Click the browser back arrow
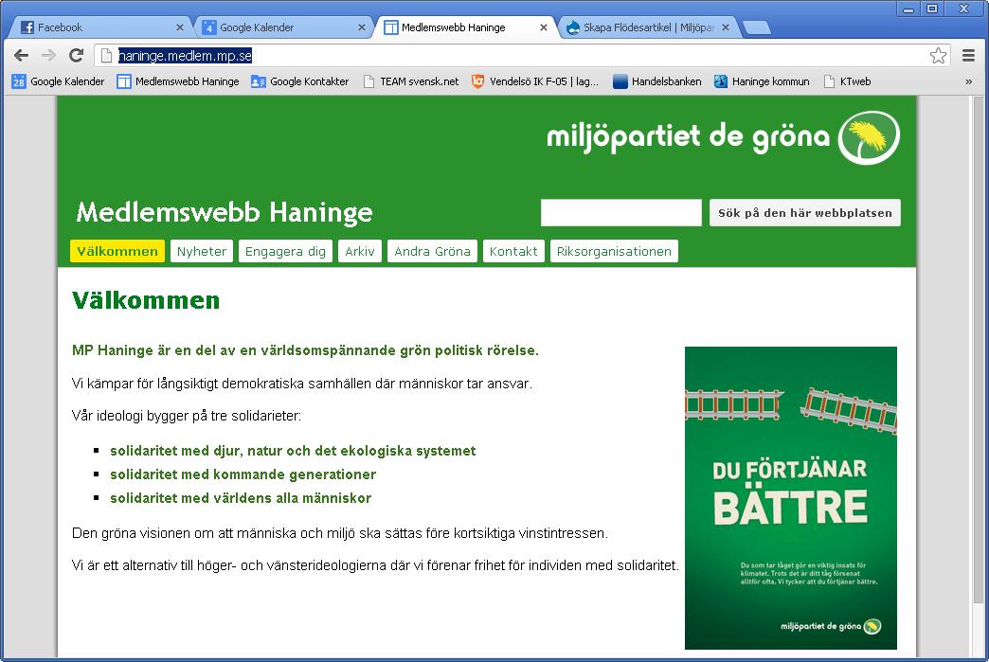This screenshot has width=989, height=662. (21, 56)
